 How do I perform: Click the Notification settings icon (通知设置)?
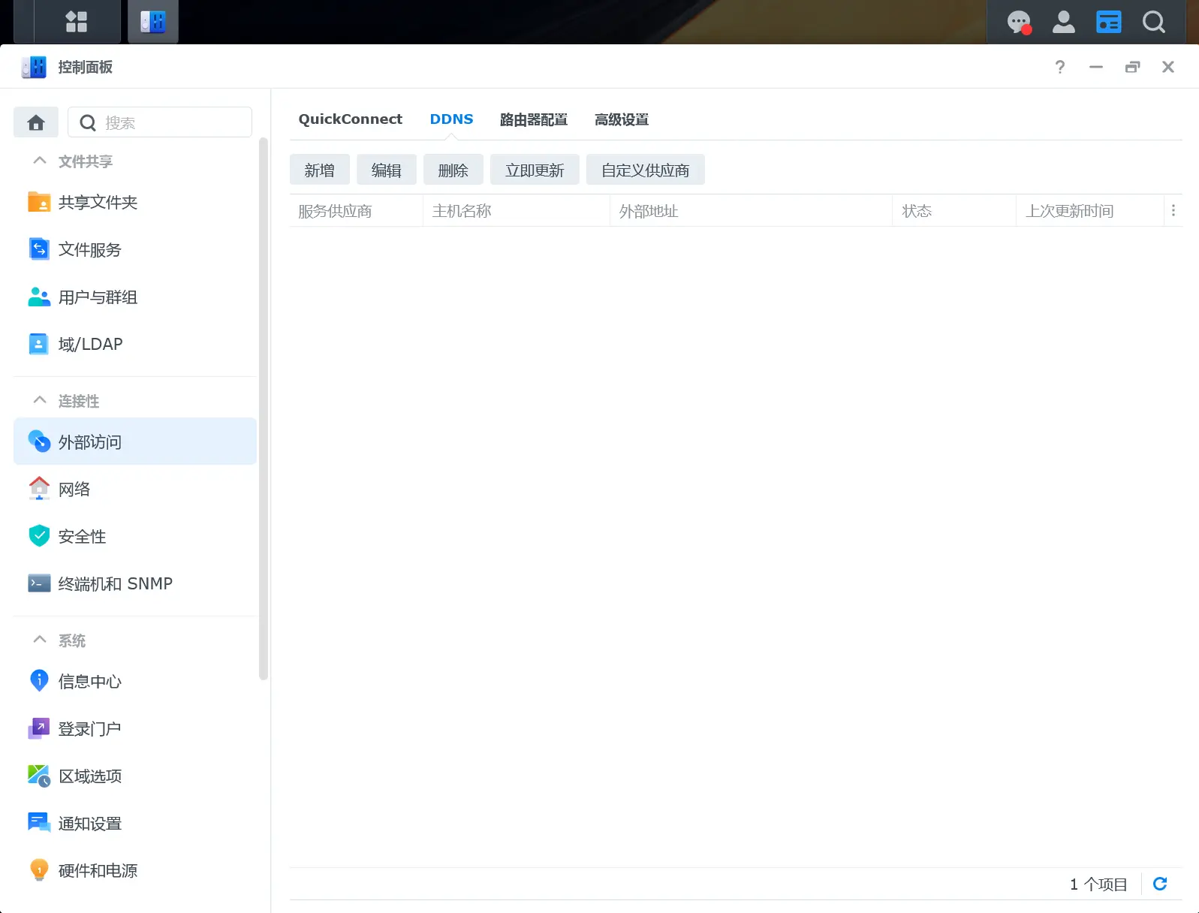click(x=39, y=823)
